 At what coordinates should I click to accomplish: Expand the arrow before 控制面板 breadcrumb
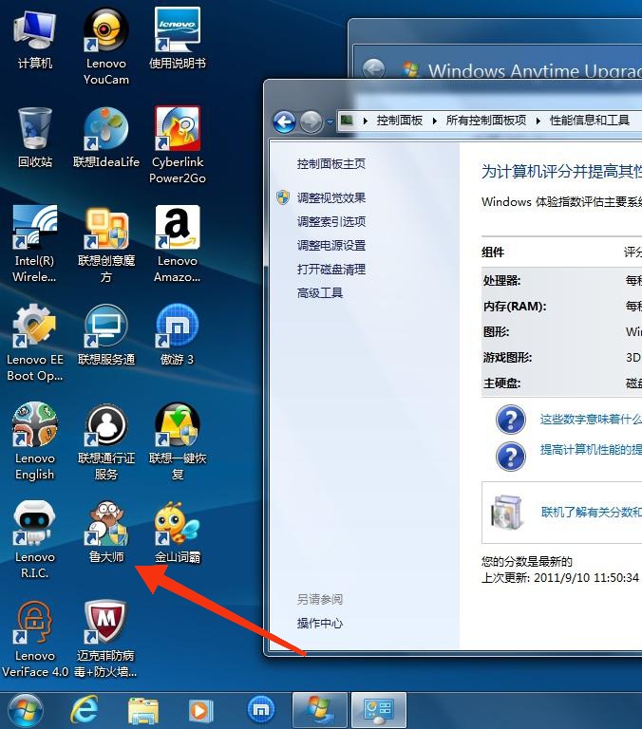tap(366, 121)
